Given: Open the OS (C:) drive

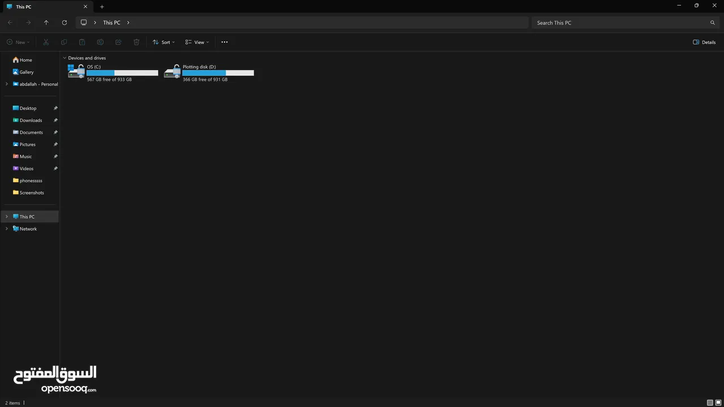Looking at the screenshot, I should coord(113,72).
